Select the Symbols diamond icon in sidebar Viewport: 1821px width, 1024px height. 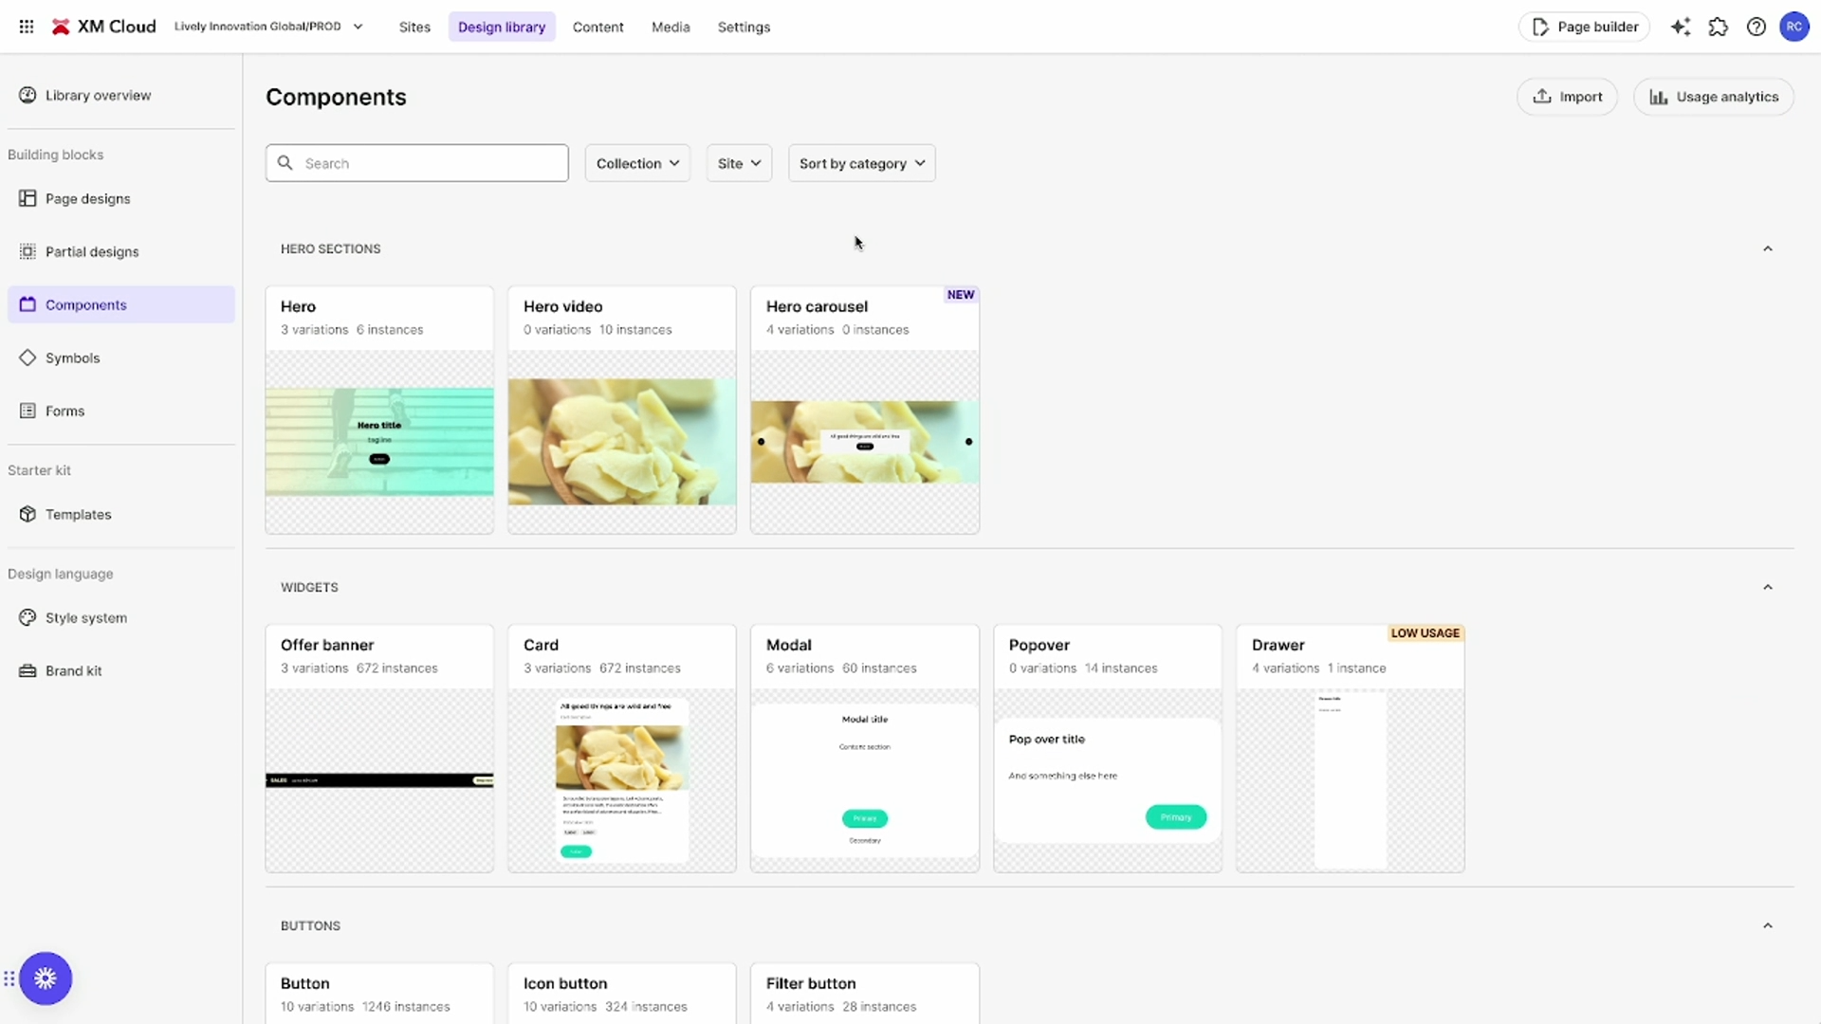[72, 357]
